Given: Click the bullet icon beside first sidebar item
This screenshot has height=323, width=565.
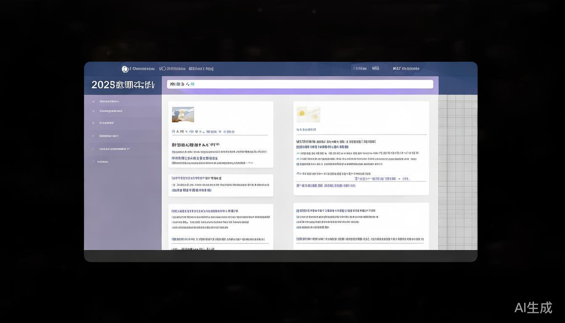Looking at the screenshot, I should (93, 101).
